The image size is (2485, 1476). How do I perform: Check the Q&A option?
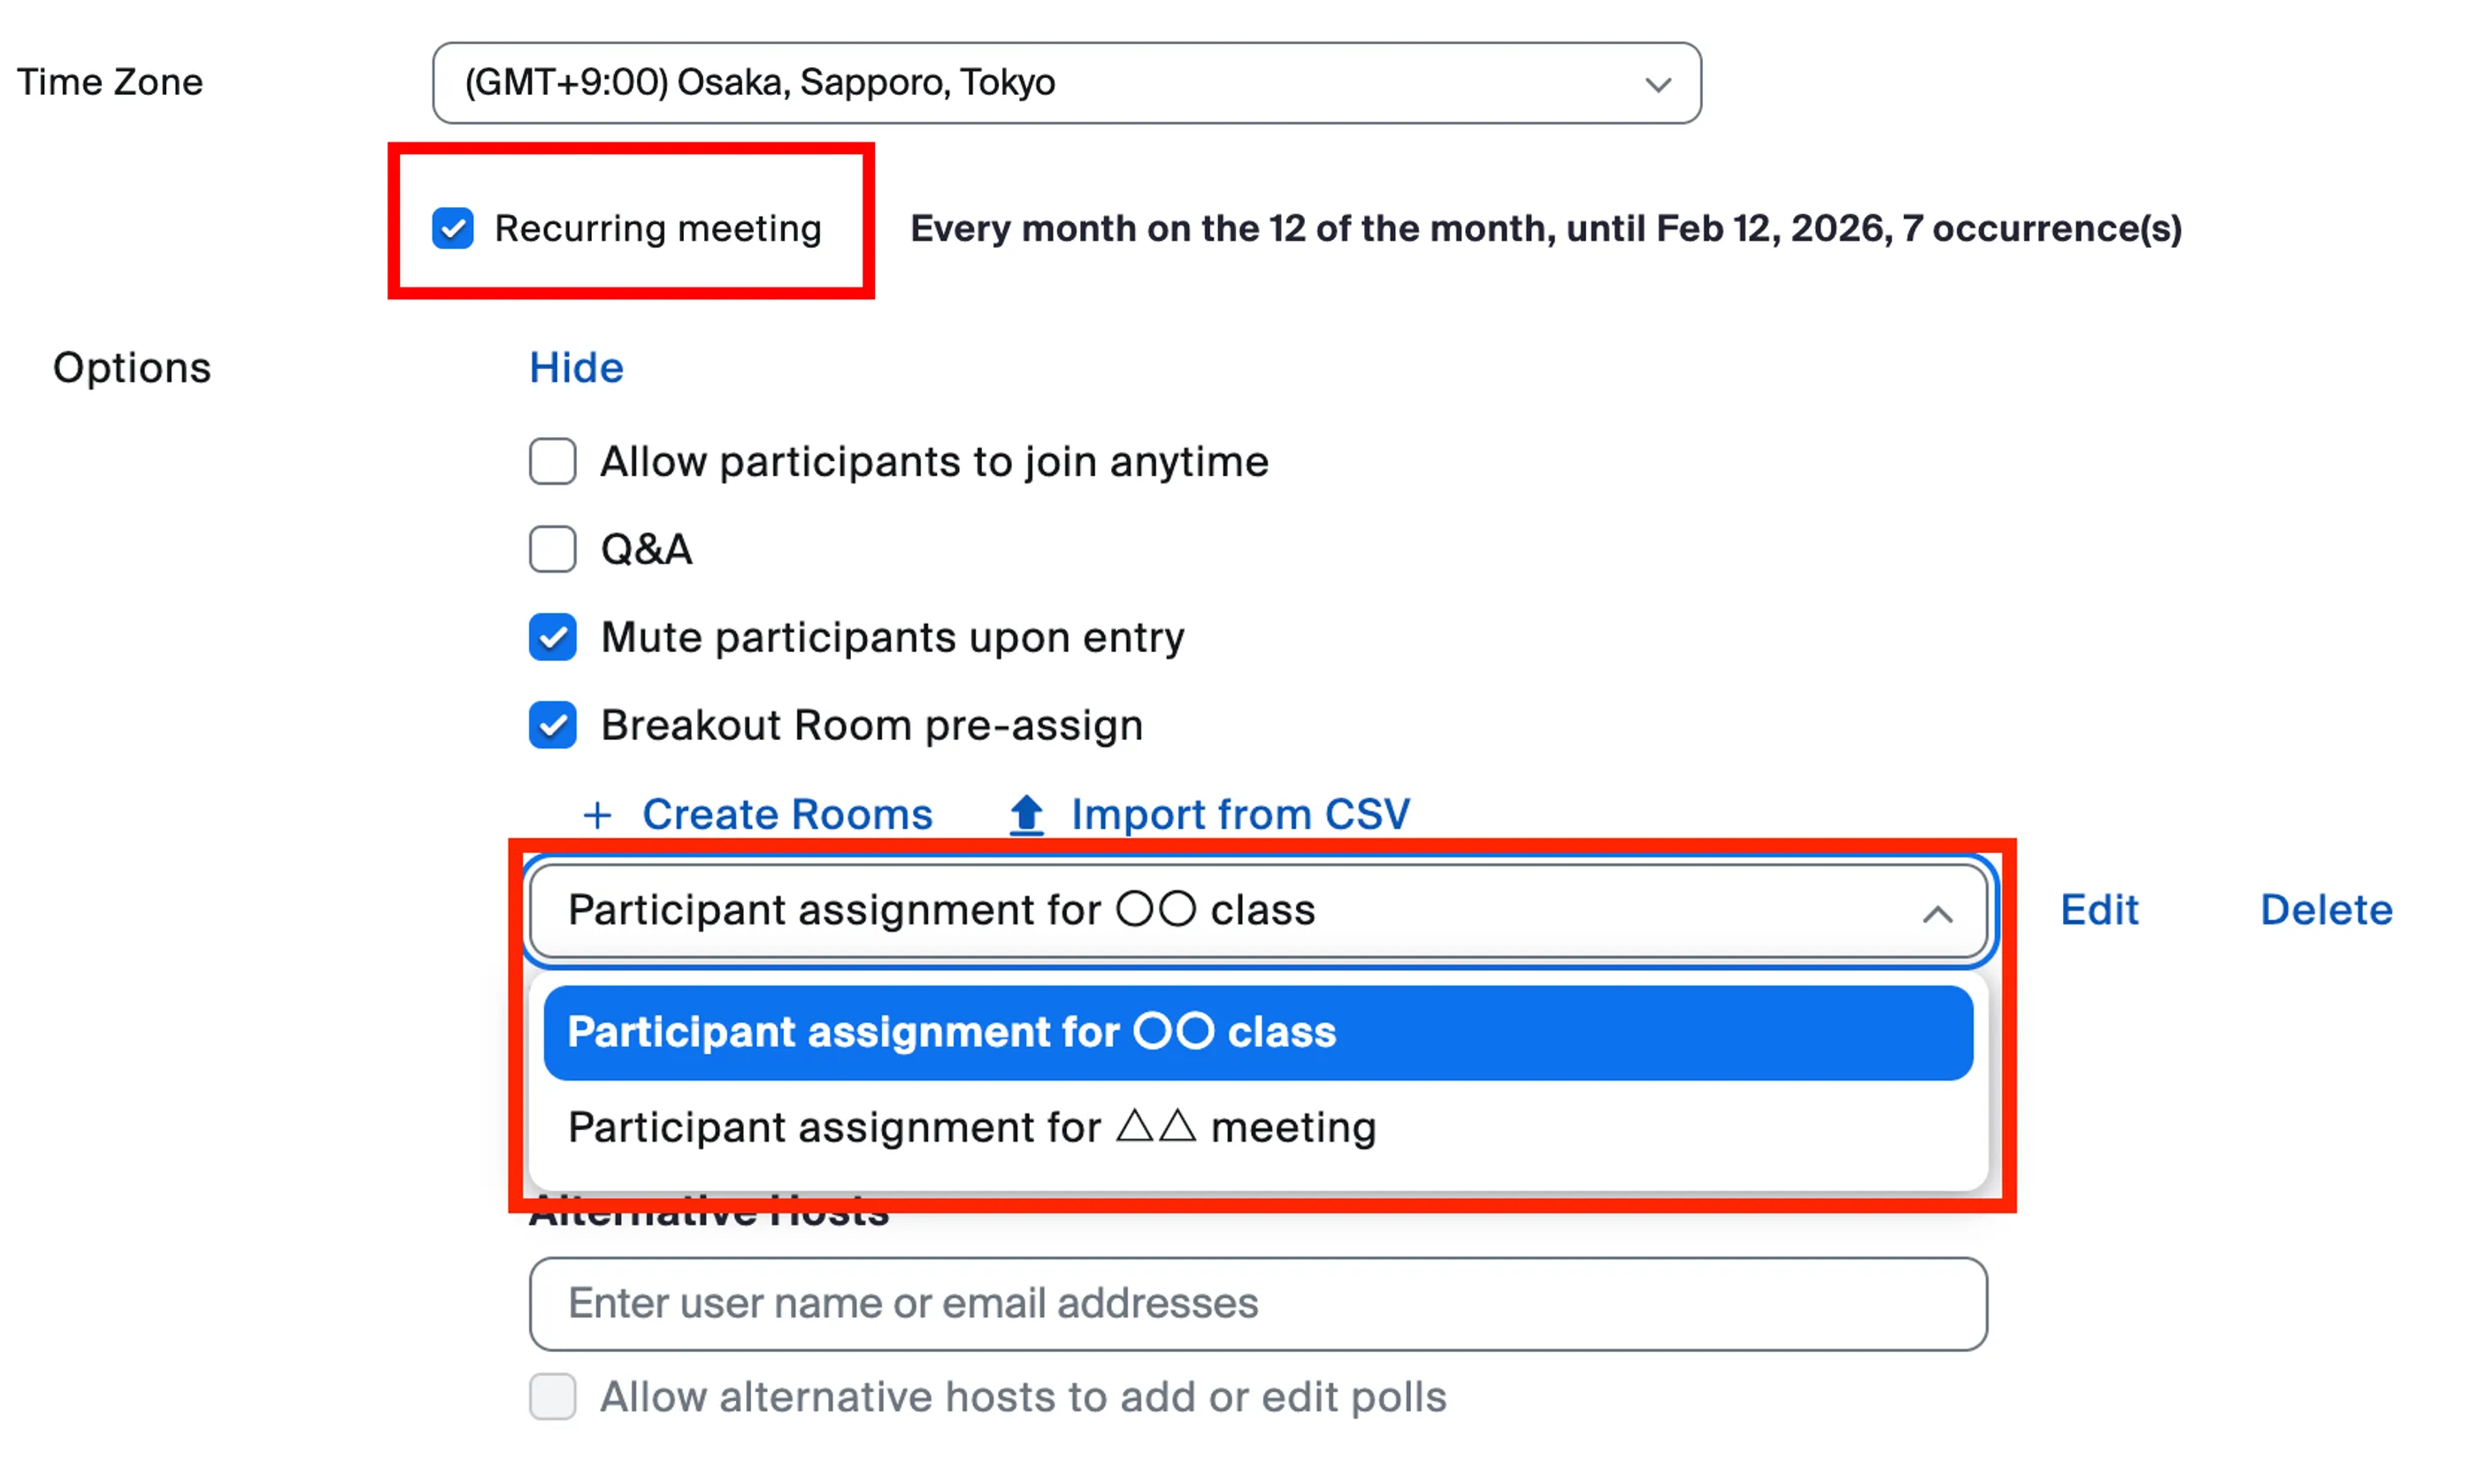pyautogui.click(x=553, y=549)
